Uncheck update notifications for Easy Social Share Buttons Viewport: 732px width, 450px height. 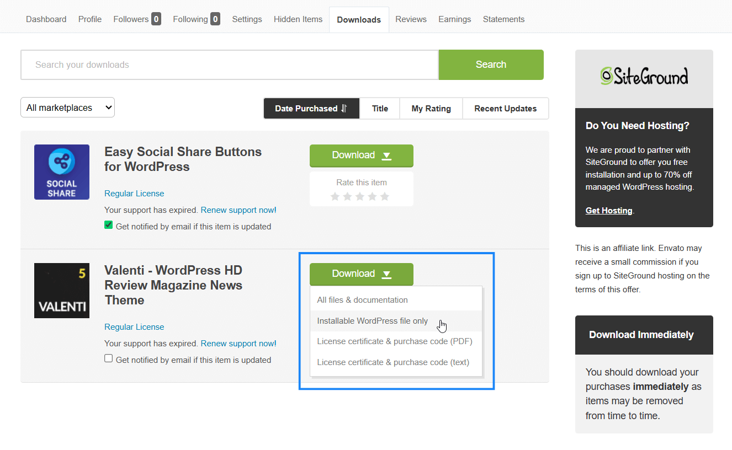pos(108,224)
